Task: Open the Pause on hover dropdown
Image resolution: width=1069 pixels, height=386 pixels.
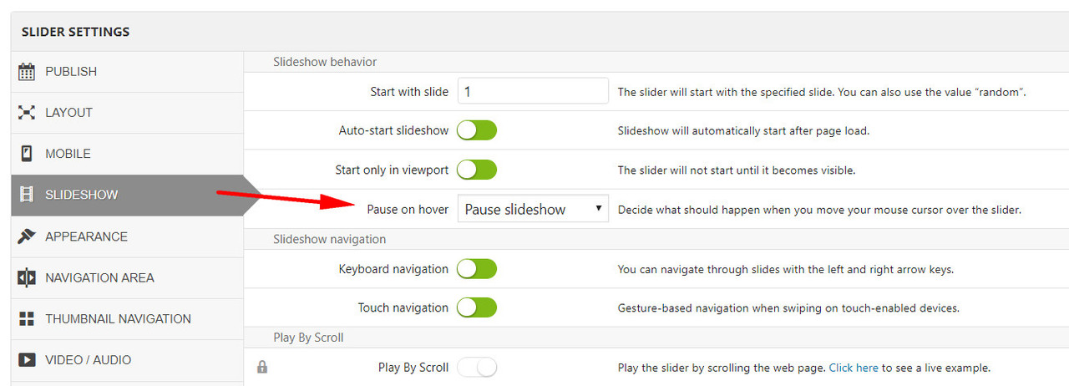Action: (x=533, y=209)
